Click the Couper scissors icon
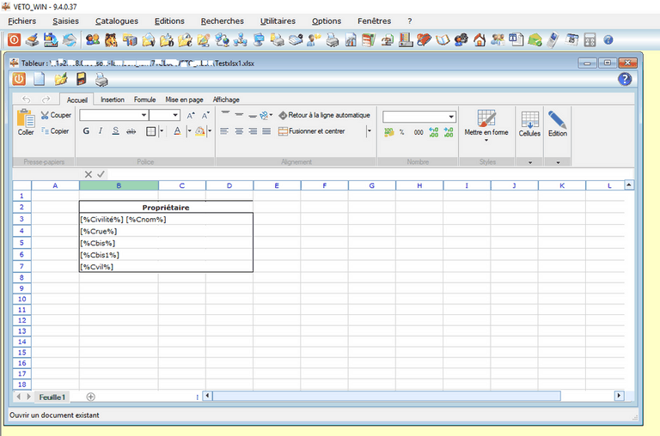 click(46, 115)
